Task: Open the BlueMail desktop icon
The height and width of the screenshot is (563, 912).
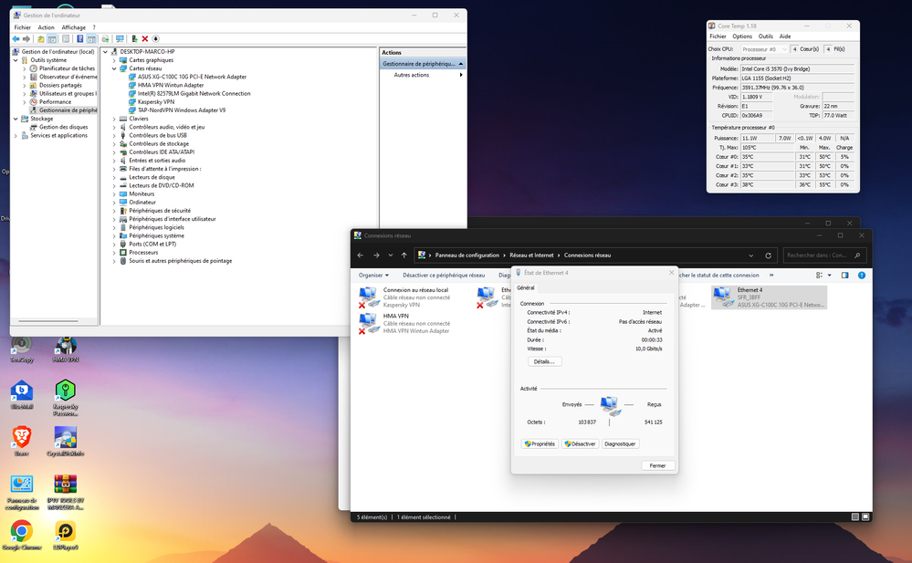Action: tap(21, 391)
